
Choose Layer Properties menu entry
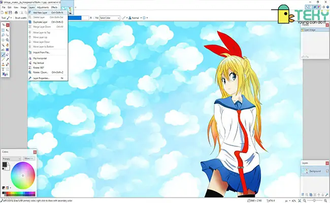point(48,78)
